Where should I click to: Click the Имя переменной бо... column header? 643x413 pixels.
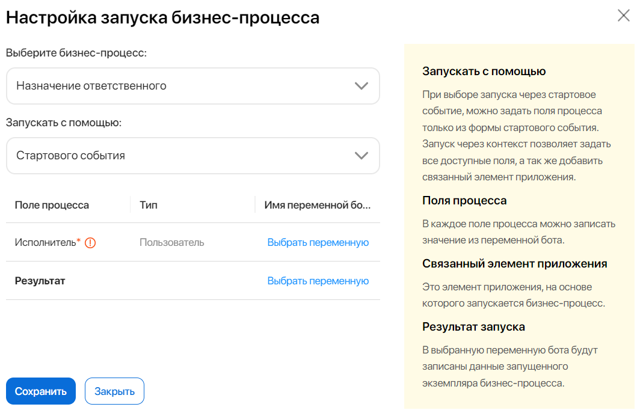coord(318,205)
